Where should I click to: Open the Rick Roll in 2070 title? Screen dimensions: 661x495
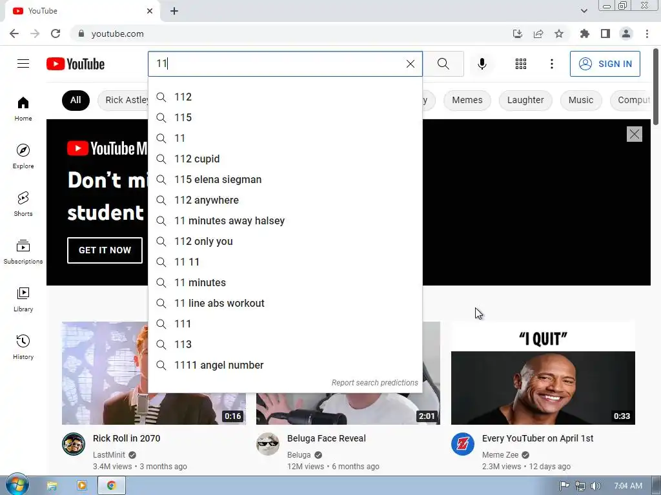(x=127, y=438)
